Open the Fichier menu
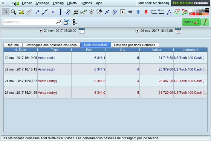 coord(27,3)
